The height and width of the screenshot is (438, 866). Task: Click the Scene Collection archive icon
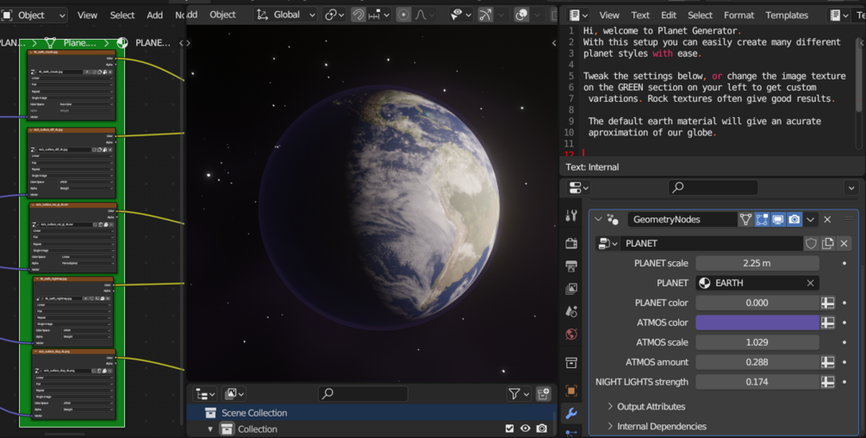210,413
